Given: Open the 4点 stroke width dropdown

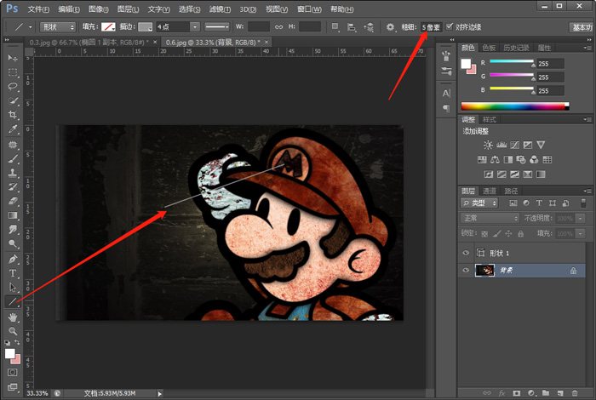Looking at the screenshot, I should click(195, 27).
